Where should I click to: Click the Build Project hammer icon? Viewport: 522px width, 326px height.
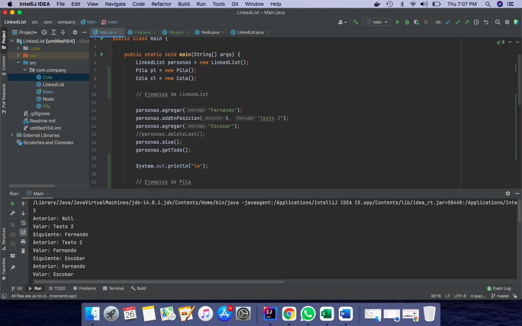coord(356,22)
